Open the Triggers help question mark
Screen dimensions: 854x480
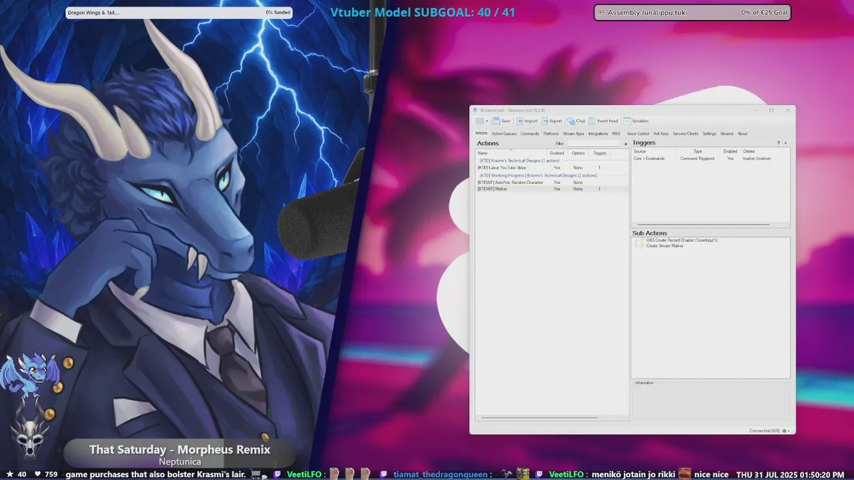pos(778,143)
